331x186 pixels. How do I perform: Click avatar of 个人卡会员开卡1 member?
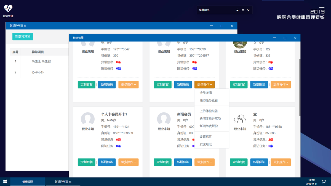pyautogui.click(x=88, y=119)
